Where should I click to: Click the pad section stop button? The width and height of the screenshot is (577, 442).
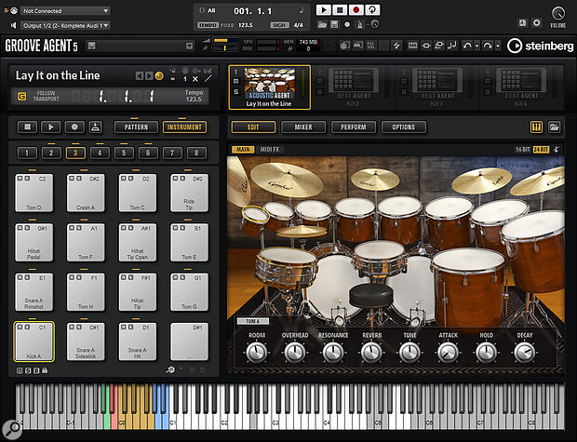pos(28,127)
